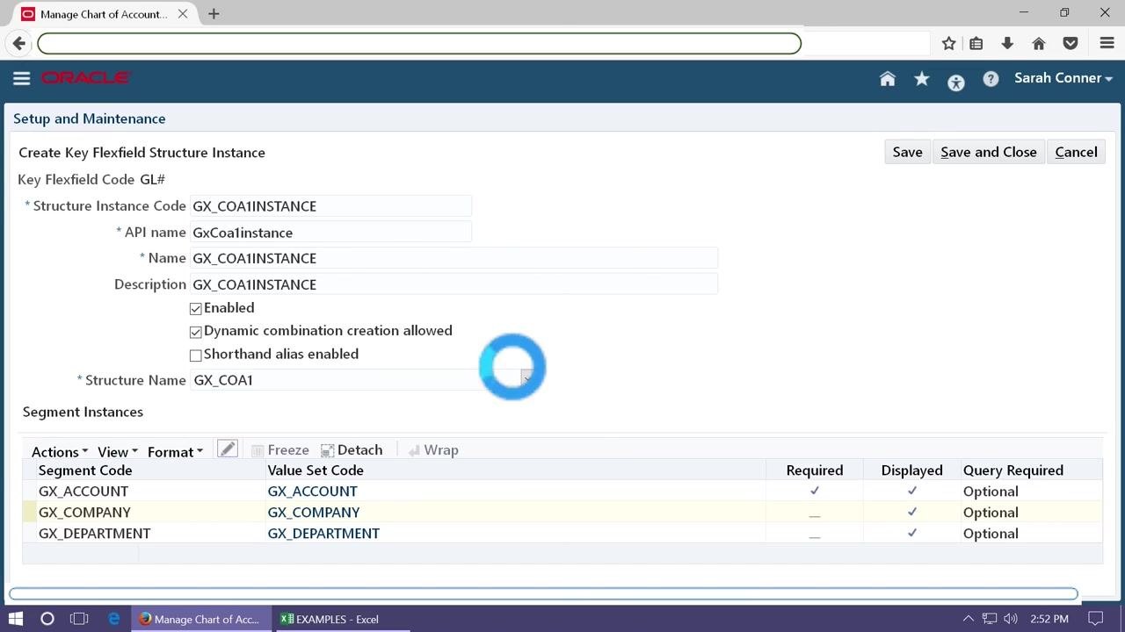This screenshot has height=632, width=1125.
Task: Open the Cortana search circle in the taskbar
Action: click(x=47, y=619)
